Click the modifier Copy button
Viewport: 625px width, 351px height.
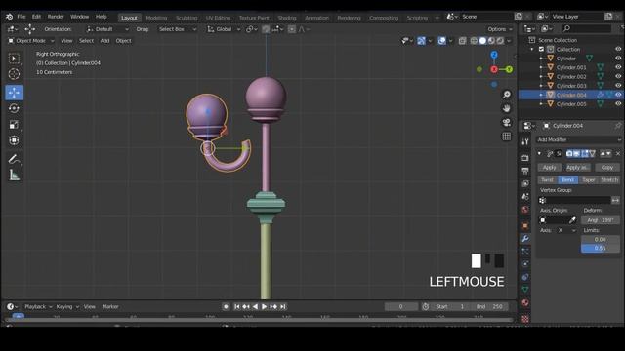tap(607, 167)
